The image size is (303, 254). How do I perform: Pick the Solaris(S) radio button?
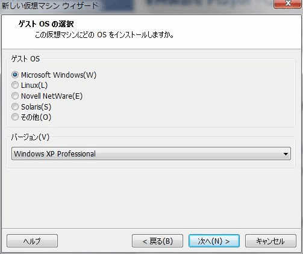coord(15,107)
